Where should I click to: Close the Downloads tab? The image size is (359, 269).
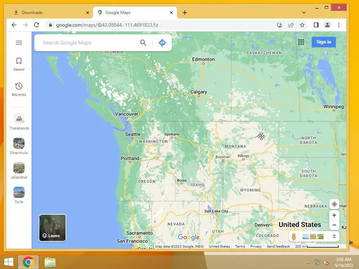[87, 13]
